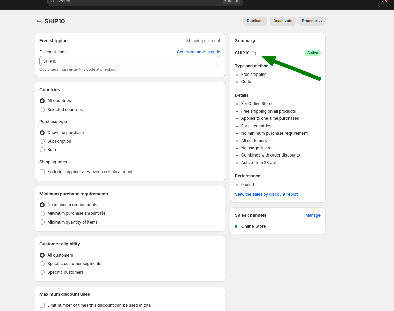The width and height of the screenshot is (394, 311).
Task: Select the Selected countries radio option
Action: tap(42, 110)
